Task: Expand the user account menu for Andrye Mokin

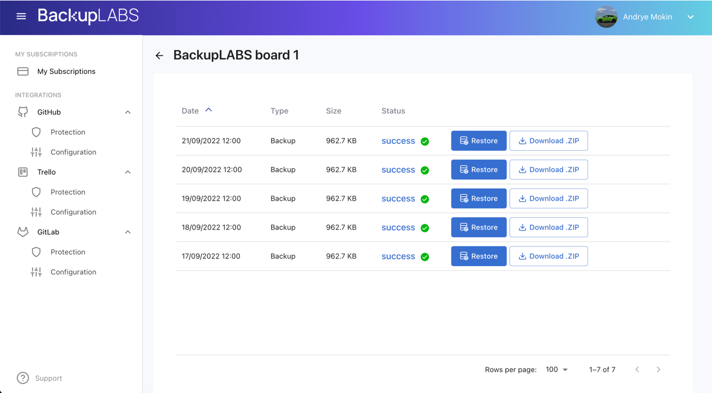Action: pos(691,17)
